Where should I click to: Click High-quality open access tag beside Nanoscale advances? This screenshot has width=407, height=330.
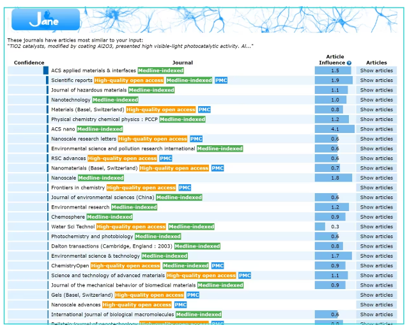(137, 304)
